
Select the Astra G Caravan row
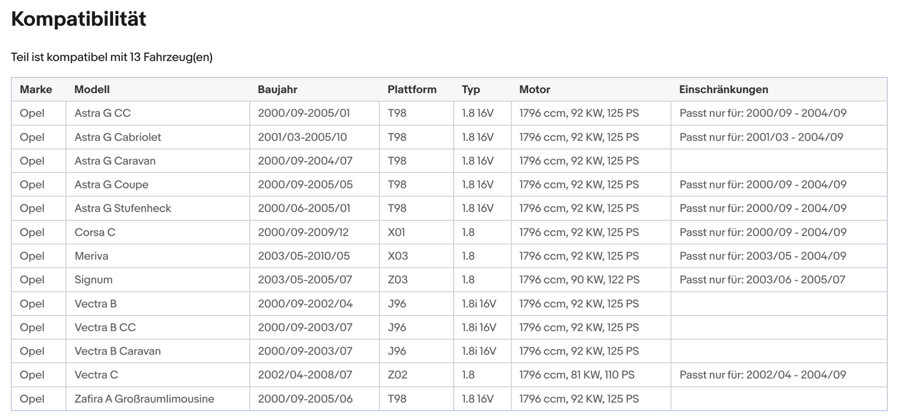[115, 161]
